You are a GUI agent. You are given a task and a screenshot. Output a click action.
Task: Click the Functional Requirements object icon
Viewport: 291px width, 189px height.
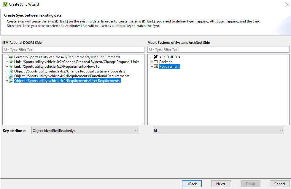tap(11, 76)
